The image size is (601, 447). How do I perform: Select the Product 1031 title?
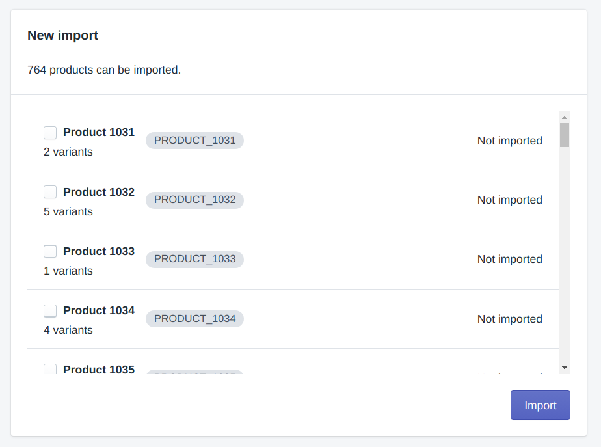pos(99,132)
